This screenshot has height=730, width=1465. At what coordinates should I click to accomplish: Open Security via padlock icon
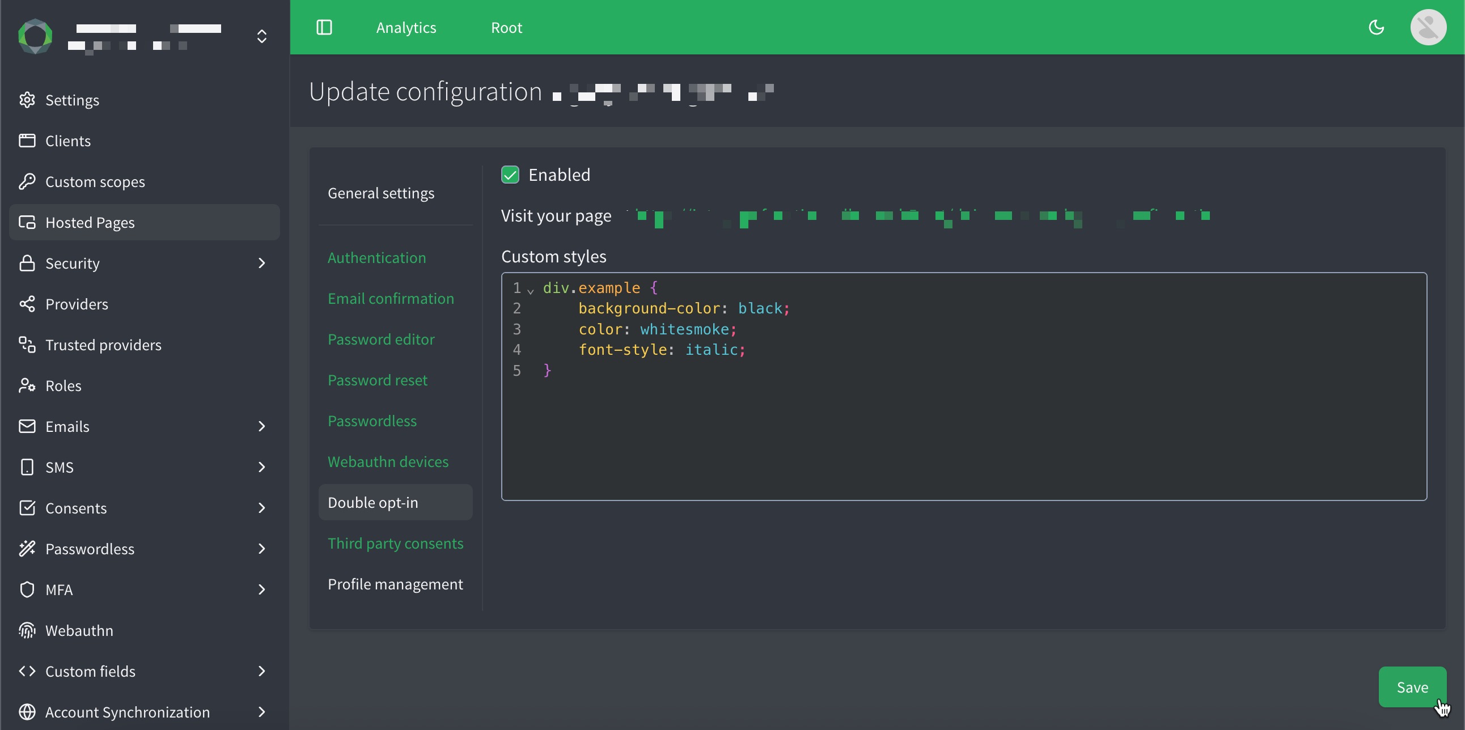27,262
